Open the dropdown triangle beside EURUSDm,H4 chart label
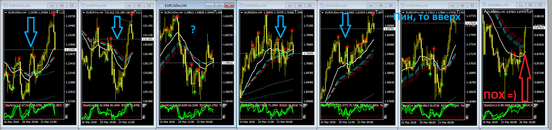552x130 pixels. 6,13
